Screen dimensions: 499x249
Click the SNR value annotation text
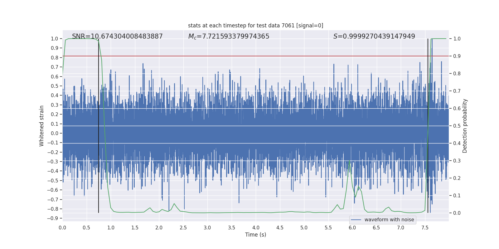pyautogui.click(x=117, y=36)
